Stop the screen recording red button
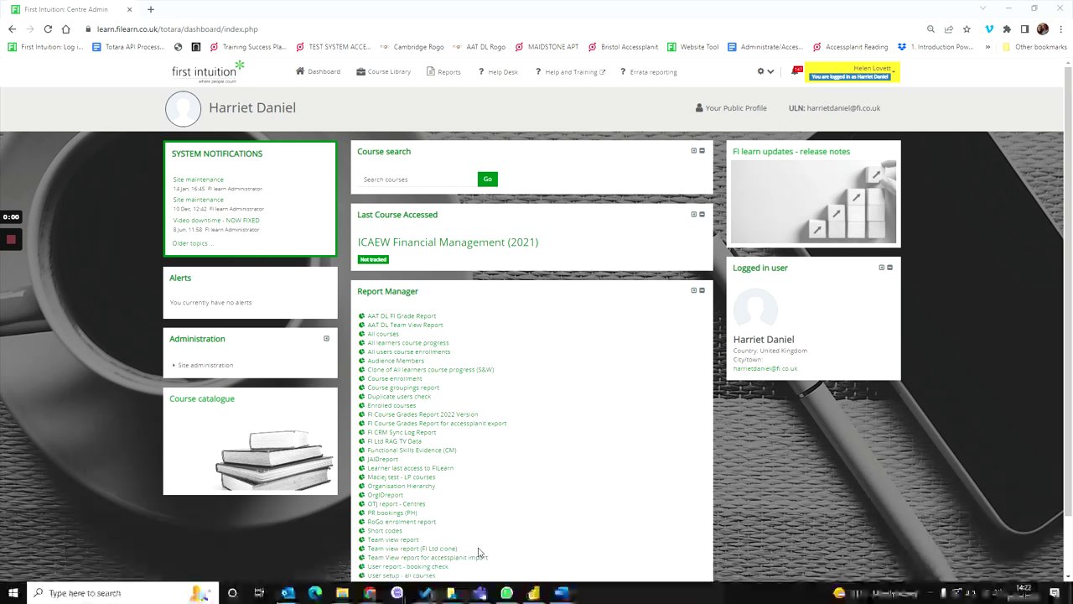Screen dimensions: 1073x604 [x=11, y=240]
